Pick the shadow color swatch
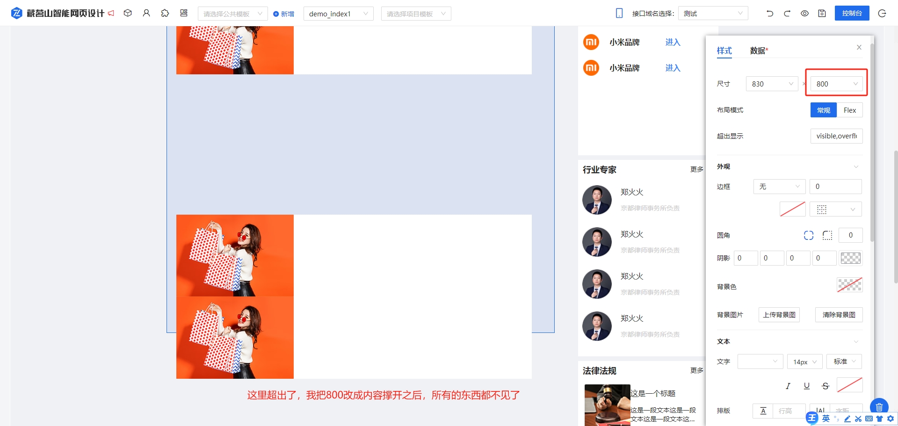898x426 pixels. (x=851, y=258)
